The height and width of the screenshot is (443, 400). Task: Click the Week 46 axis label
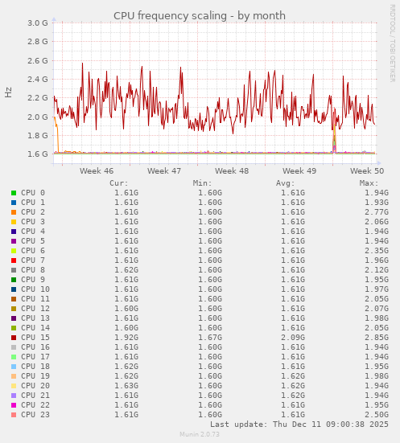coord(97,171)
